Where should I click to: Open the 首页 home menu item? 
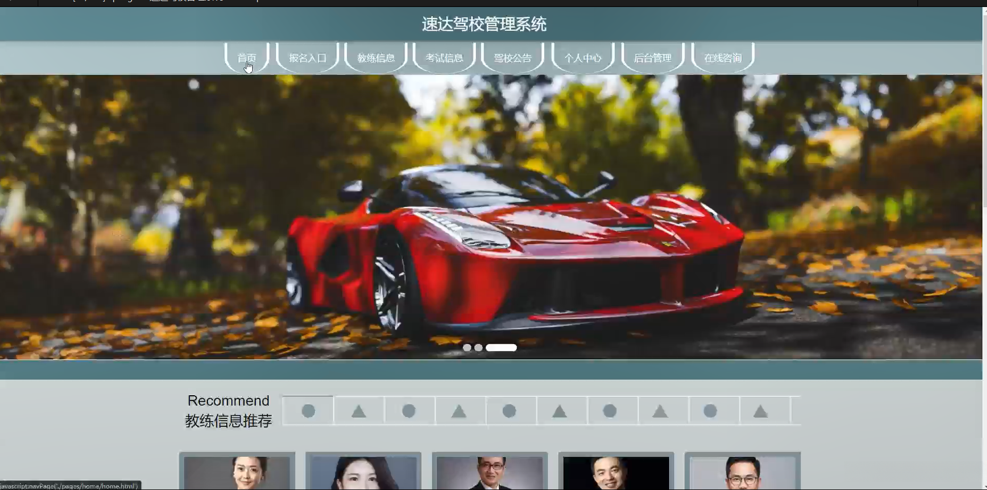247,58
